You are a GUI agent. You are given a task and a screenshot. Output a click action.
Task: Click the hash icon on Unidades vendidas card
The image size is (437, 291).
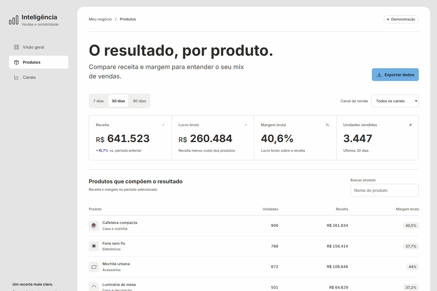click(410, 125)
